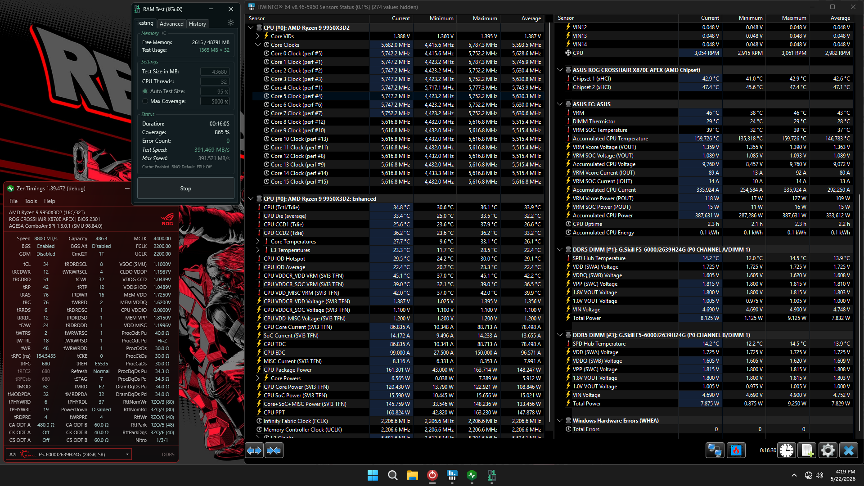The width and height of the screenshot is (864, 486).
Task: Select the Max Coverage radio button
Action: [145, 101]
